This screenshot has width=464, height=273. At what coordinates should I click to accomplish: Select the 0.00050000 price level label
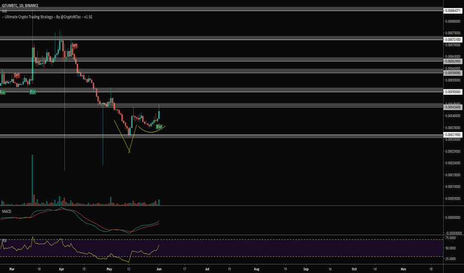pyautogui.click(x=453, y=92)
